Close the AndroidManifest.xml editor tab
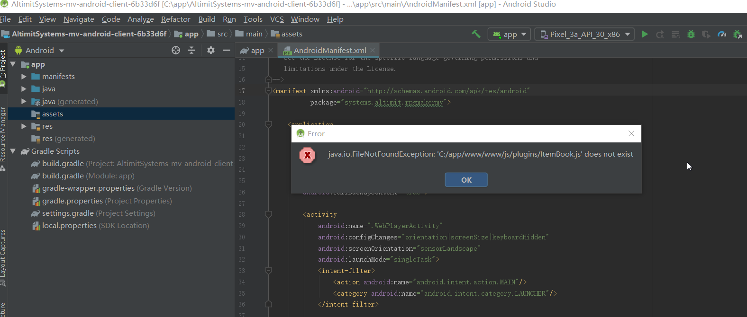The image size is (747, 317). tap(373, 50)
